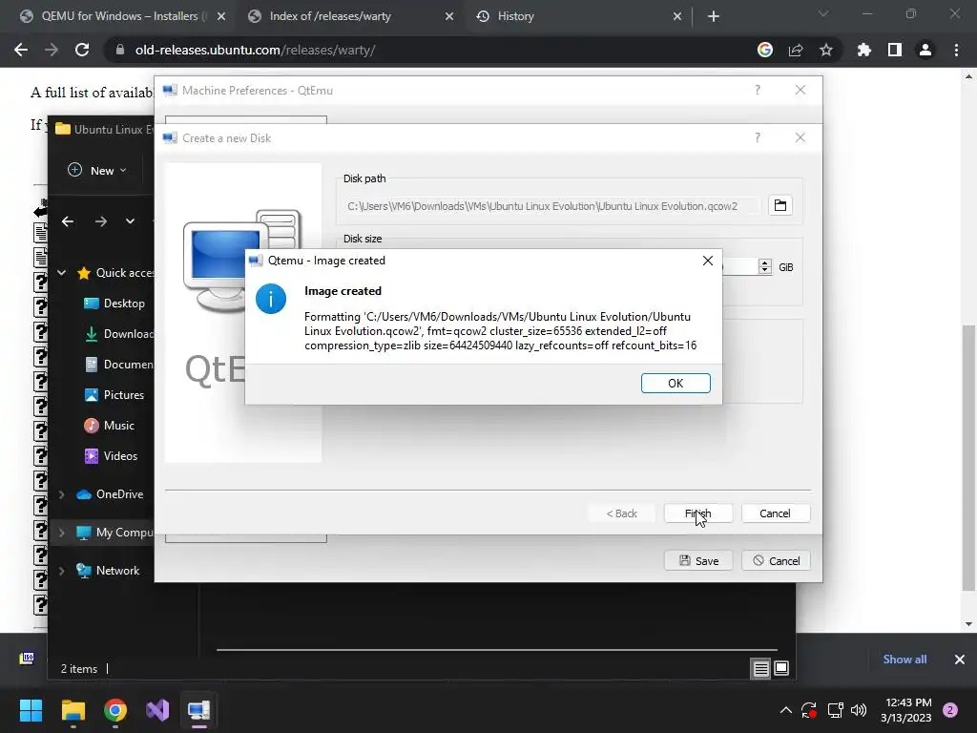Expand Network in File Explorer sidebar

click(x=62, y=571)
